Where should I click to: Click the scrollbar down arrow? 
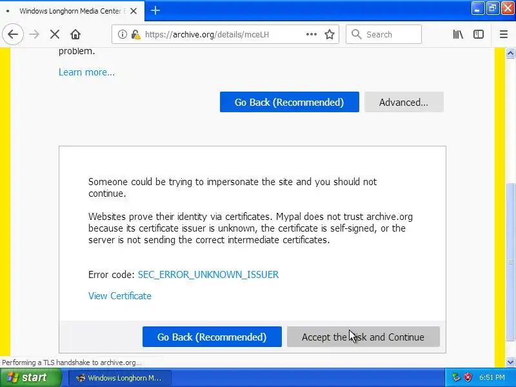(x=510, y=362)
